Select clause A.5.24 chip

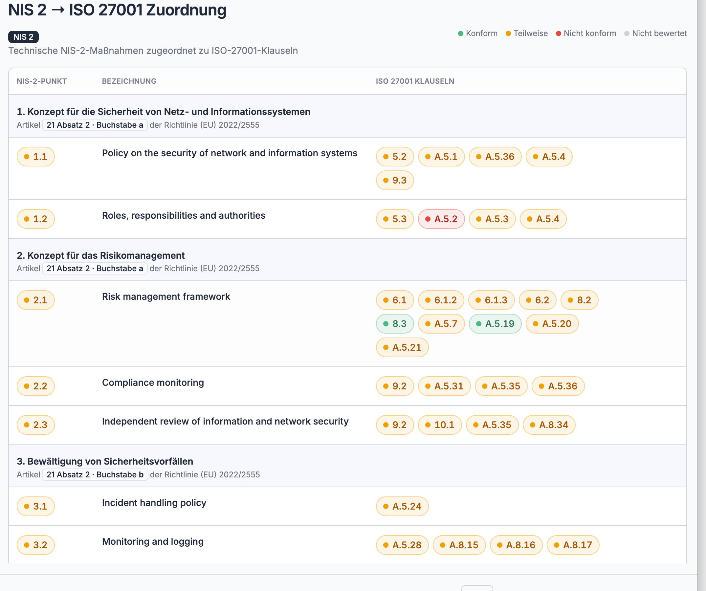click(x=403, y=506)
